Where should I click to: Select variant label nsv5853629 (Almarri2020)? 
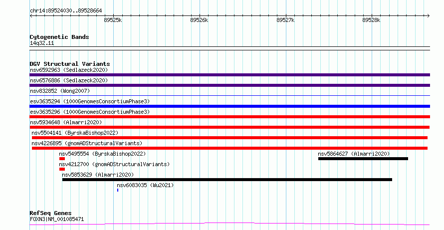(98, 175)
